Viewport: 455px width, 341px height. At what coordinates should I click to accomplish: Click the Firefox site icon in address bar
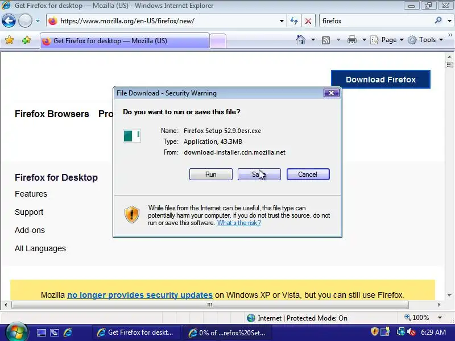[x=52, y=21]
